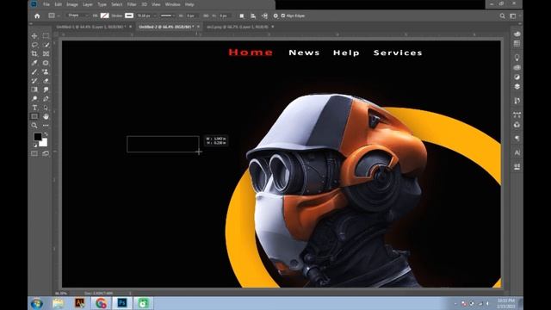Open the Image menu
551x310 pixels.
click(72, 4)
